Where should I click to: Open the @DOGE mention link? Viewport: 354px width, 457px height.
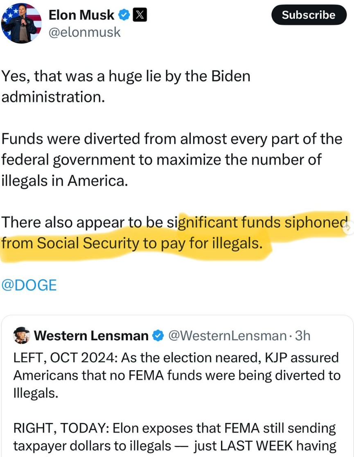[29, 285]
